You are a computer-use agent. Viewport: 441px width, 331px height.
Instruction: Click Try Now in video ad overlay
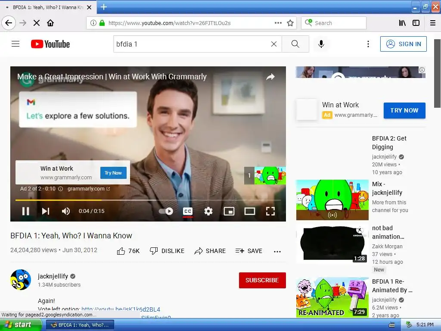click(113, 173)
